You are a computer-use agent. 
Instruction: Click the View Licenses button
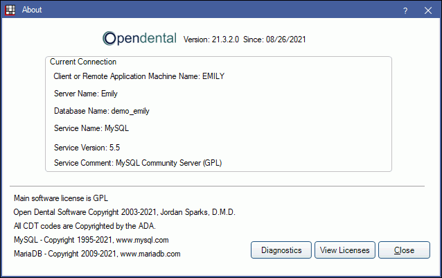coord(345,250)
